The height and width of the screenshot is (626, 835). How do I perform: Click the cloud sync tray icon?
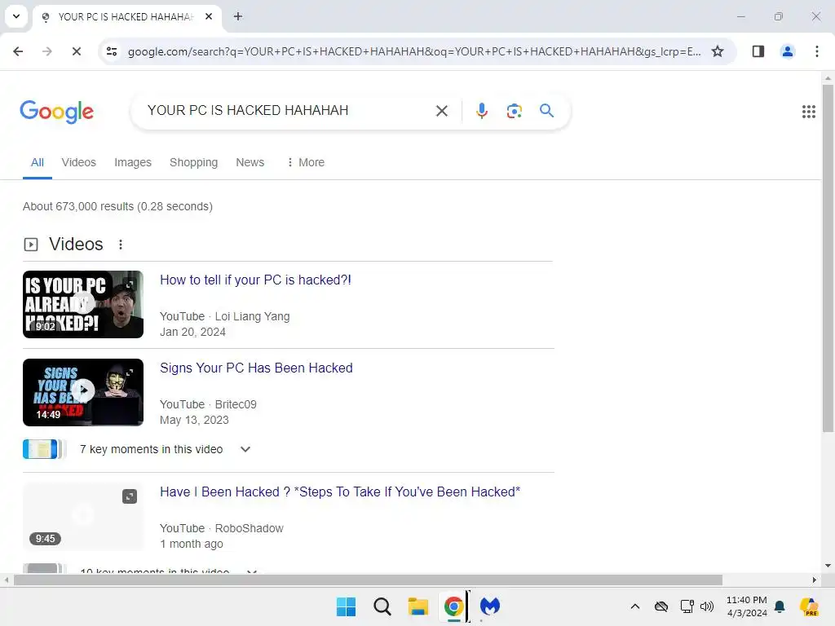click(x=660, y=606)
